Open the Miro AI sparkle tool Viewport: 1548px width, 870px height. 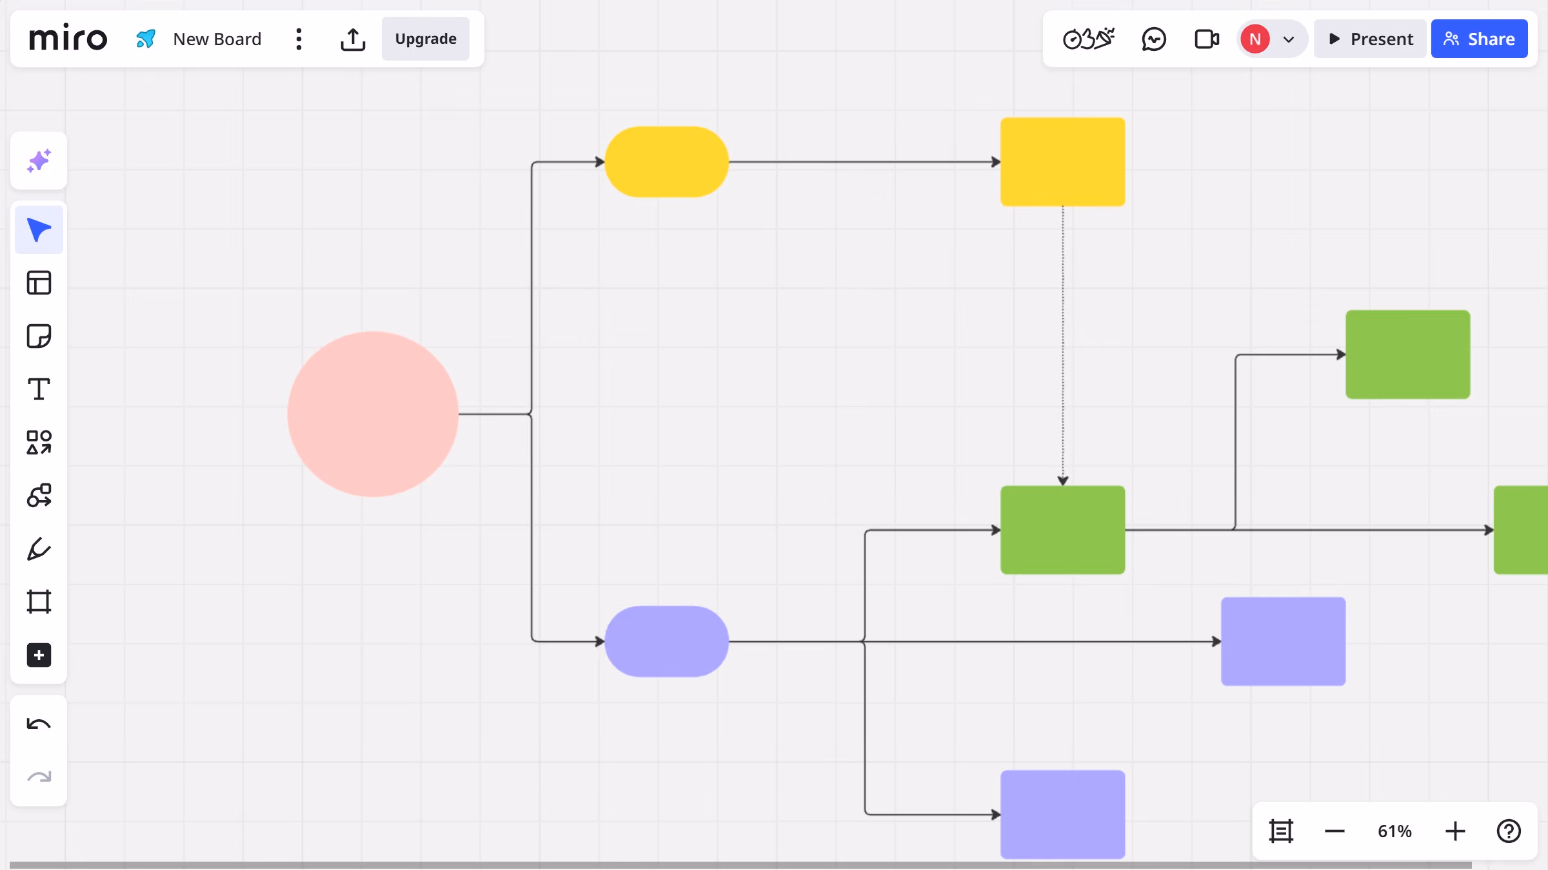[39, 161]
